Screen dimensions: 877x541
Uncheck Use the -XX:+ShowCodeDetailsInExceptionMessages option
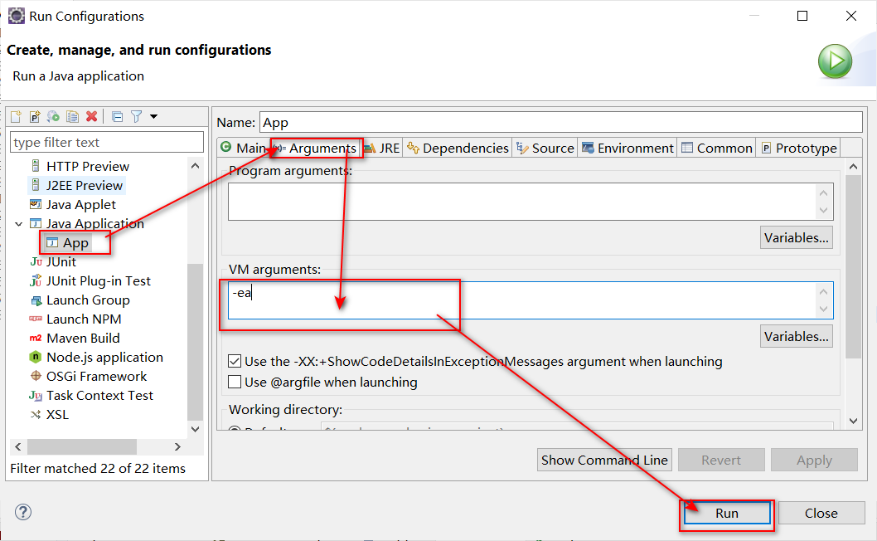pos(235,360)
